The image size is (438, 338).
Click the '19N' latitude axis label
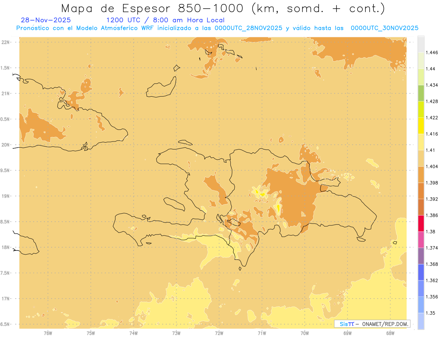click(x=5, y=196)
